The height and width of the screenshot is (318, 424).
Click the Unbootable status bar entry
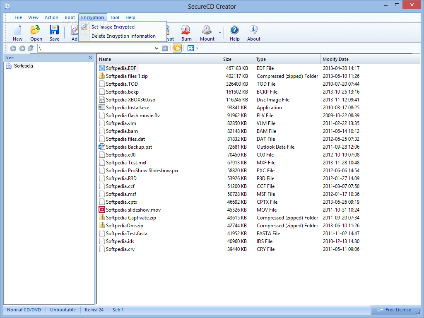click(63, 310)
